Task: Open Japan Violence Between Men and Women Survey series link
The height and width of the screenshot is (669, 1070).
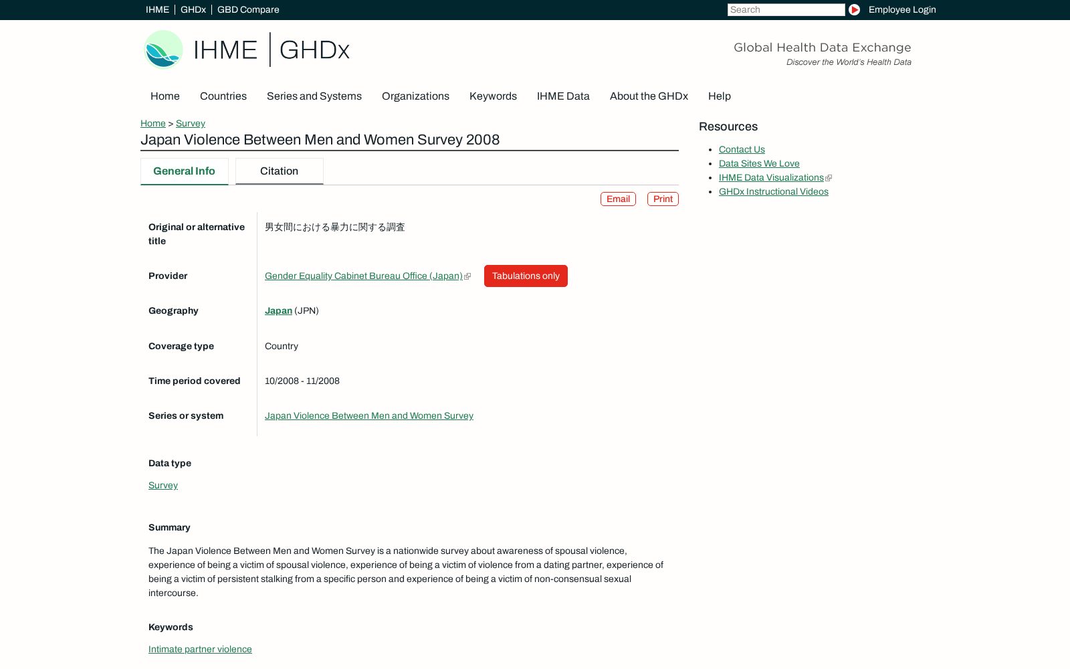Action: (369, 415)
